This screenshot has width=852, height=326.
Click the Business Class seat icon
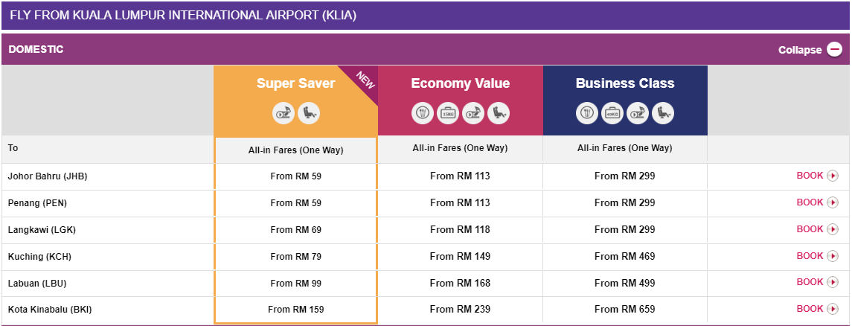(x=663, y=113)
